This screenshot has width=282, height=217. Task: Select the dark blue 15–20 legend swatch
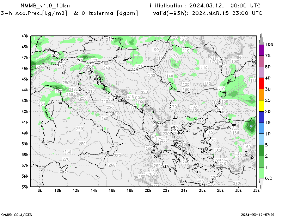click(261, 117)
